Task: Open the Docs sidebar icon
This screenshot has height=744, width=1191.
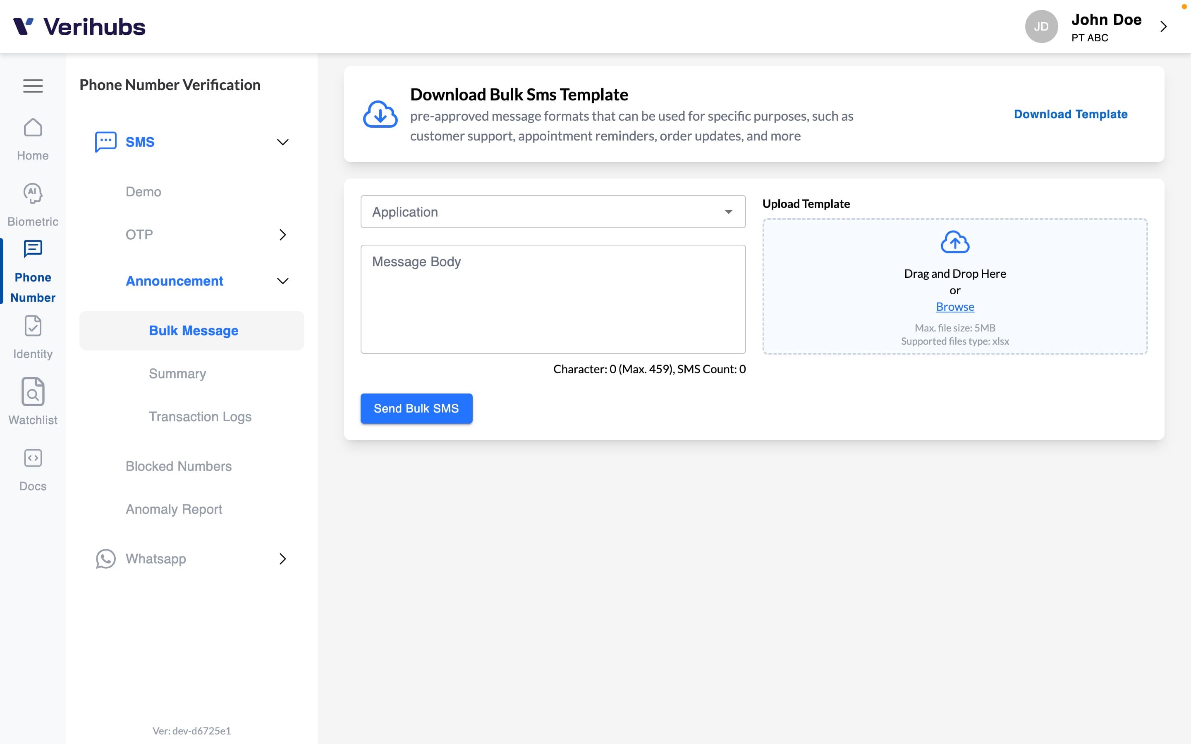Action: pyautogui.click(x=33, y=458)
